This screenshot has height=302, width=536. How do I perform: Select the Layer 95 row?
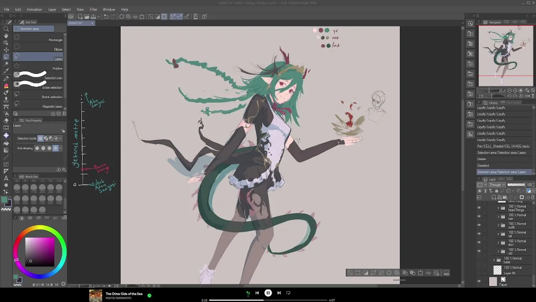505,270
